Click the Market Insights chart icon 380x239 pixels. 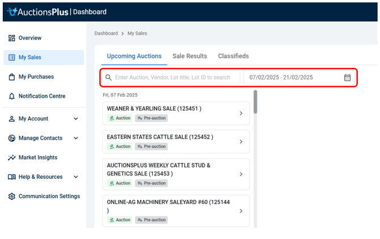[x=11, y=158]
